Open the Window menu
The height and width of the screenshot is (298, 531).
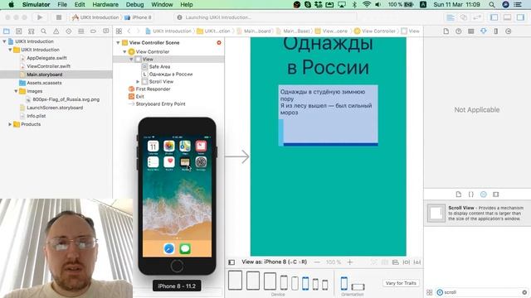(x=162, y=4)
